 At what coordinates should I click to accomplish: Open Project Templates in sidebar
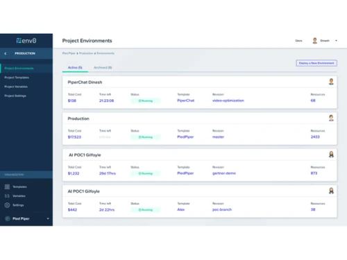click(x=17, y=78)
